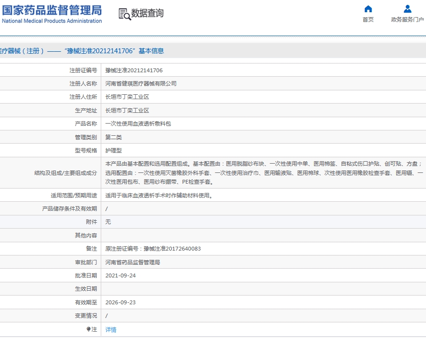The height and width of the screenshot is (339, 426).
Task: Click the 有效期至 label
Action: (86, 302)
